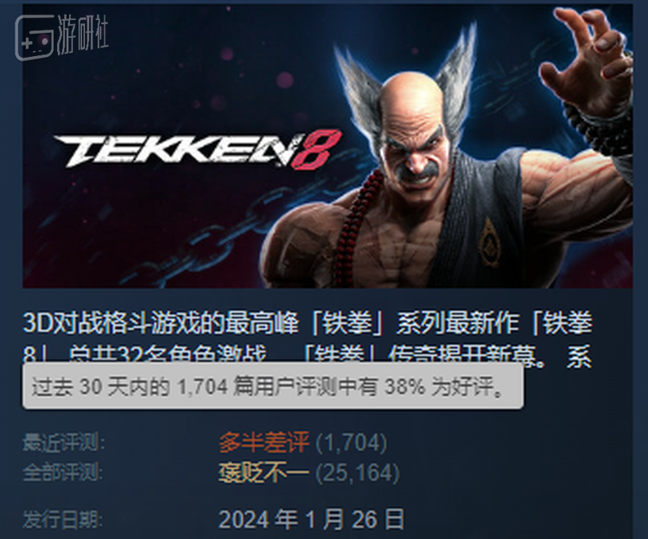The height and width of the screenshot is (539, 648).
Task: Click the 最近评测 label
Action: click(x=64, y=442)
